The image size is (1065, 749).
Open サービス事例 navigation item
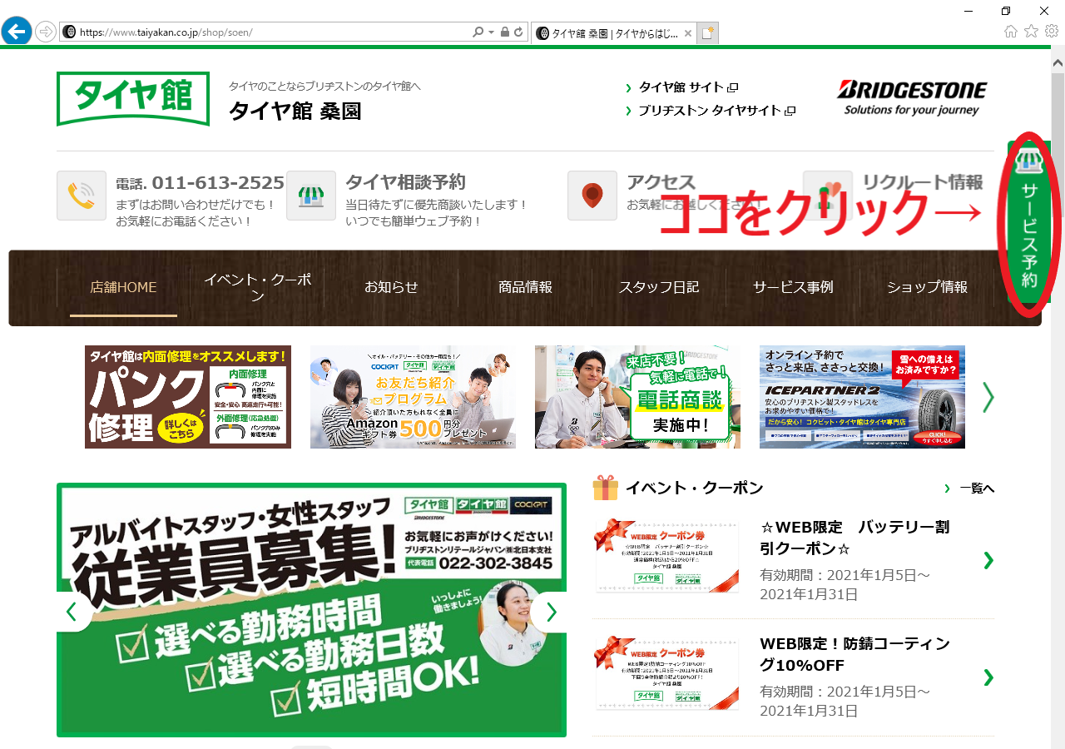793,287
